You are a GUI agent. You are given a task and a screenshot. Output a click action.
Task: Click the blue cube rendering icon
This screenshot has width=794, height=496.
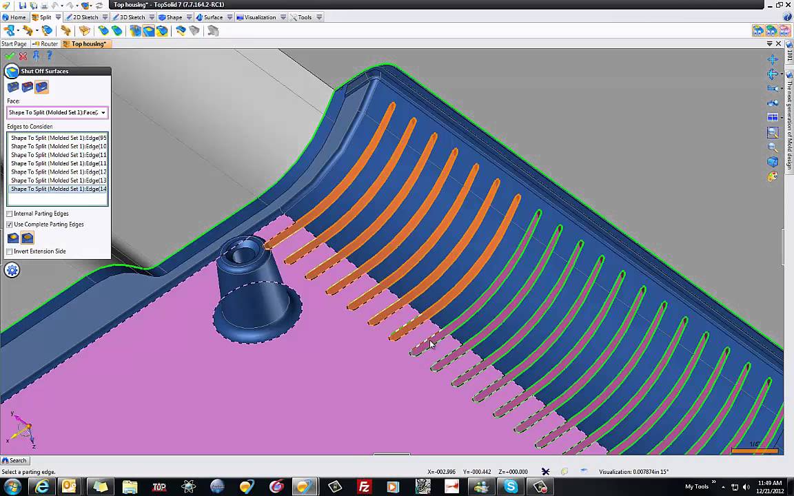(772, 162)
